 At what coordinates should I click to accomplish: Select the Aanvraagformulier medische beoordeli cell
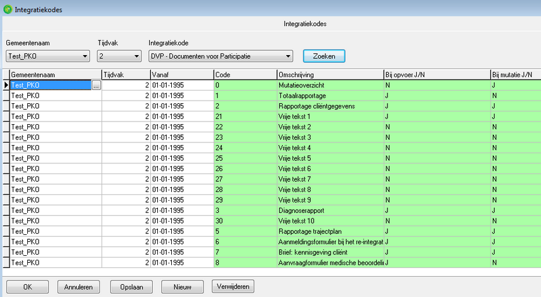pyautogui.click(x=330, y=263)
